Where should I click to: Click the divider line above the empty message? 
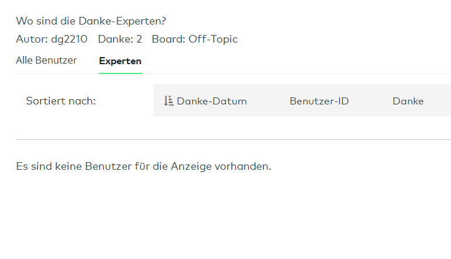[233, 139]
